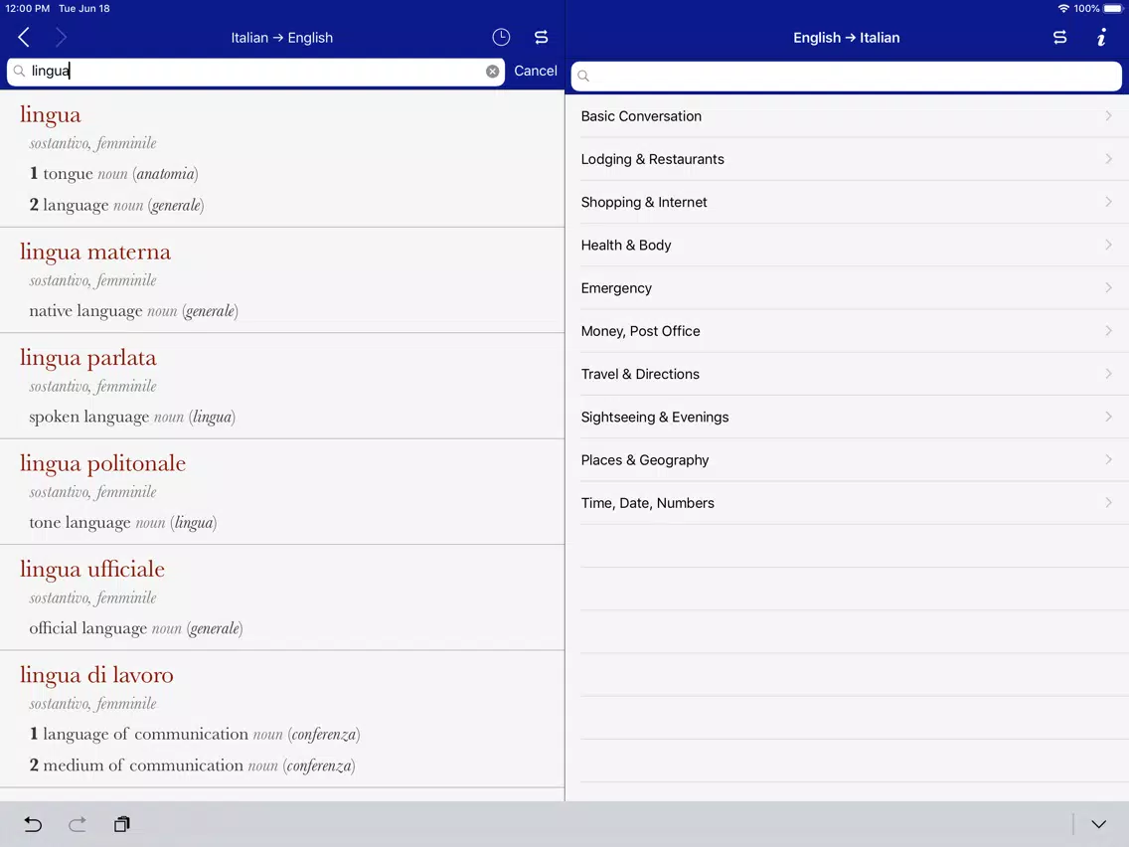Viewport: 1129px width, 847px height.
Task: Open Basic Conversation category
Action: pos(847,116)
